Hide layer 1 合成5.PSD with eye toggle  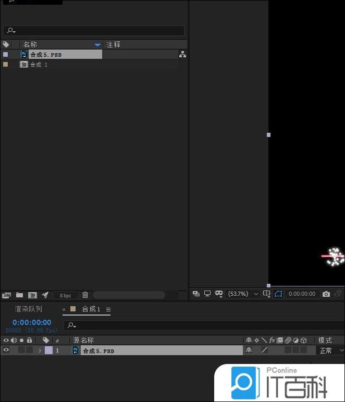[6, 350]
